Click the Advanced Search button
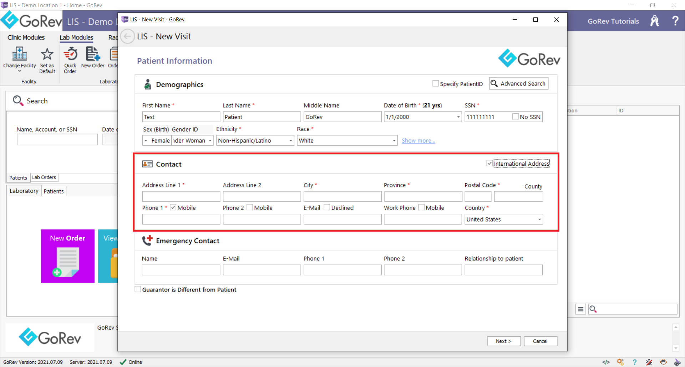Image resolution: width=685 pixels, height=367 pixels. pyautogui.click(x=519, y=83)
